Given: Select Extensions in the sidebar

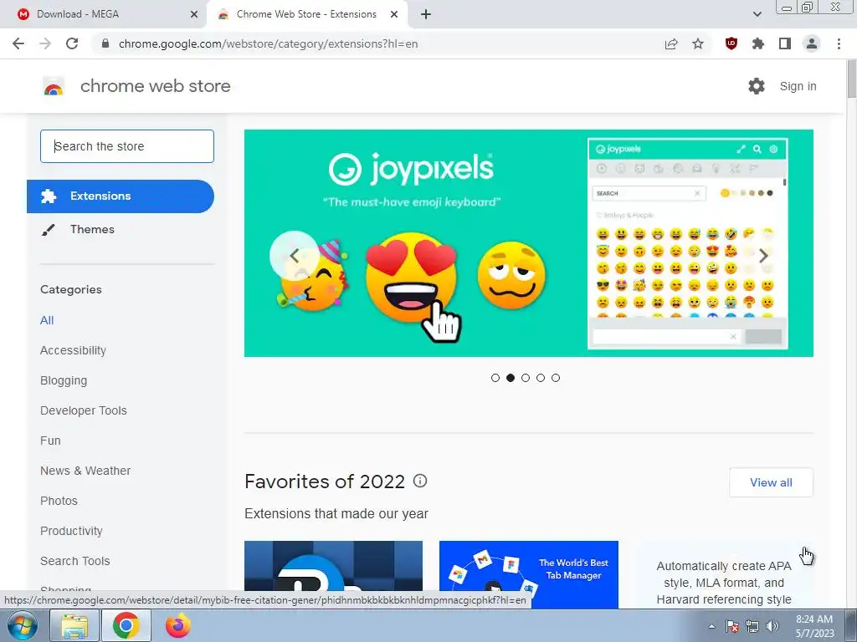Looking at the screenshot, I should tap(121, 196).
